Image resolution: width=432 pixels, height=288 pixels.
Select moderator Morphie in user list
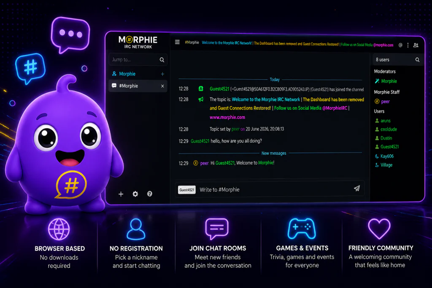point(389,81)
